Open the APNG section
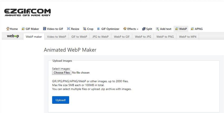Screen dimensions: 224x113 click(196, 29)
